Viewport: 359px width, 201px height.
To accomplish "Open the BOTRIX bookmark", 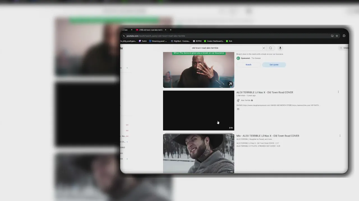I will (x=197, y=41).
